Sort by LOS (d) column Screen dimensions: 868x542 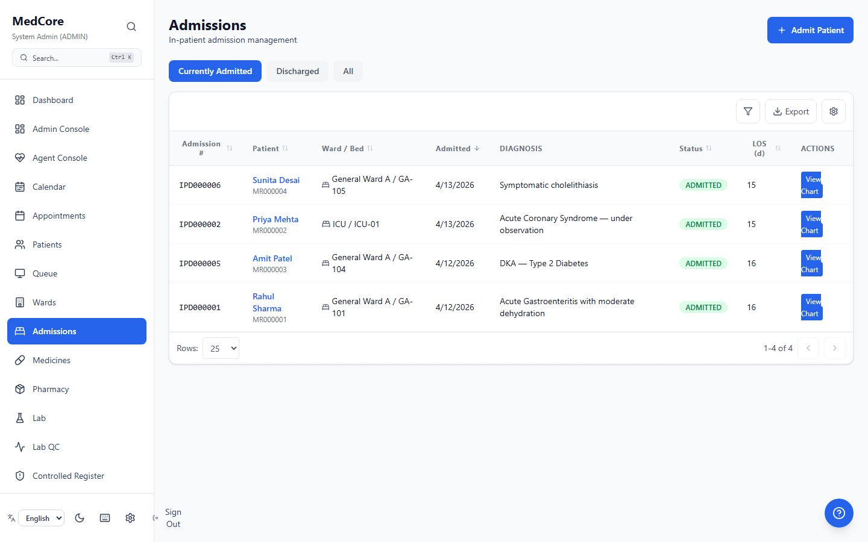(765, 148)
